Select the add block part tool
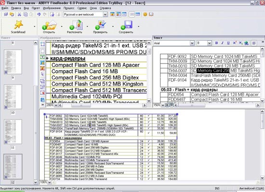This screenshot has height=192, width=265. [x=42, y=81]
